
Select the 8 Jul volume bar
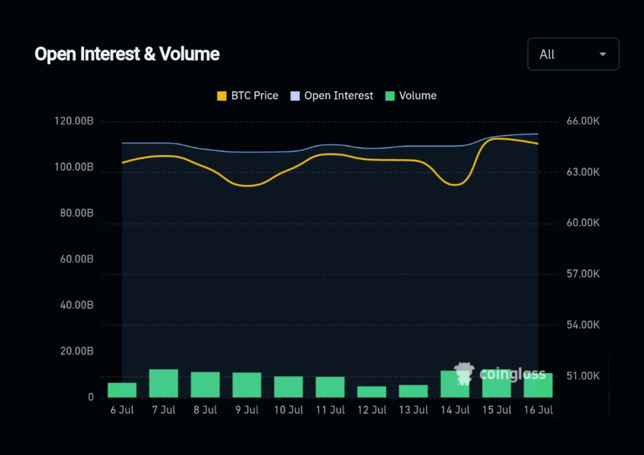(205, 385)
